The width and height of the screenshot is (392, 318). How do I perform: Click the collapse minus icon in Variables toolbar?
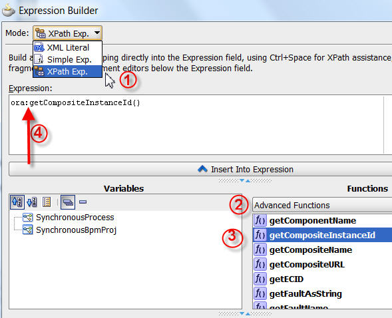pos(83,202)
